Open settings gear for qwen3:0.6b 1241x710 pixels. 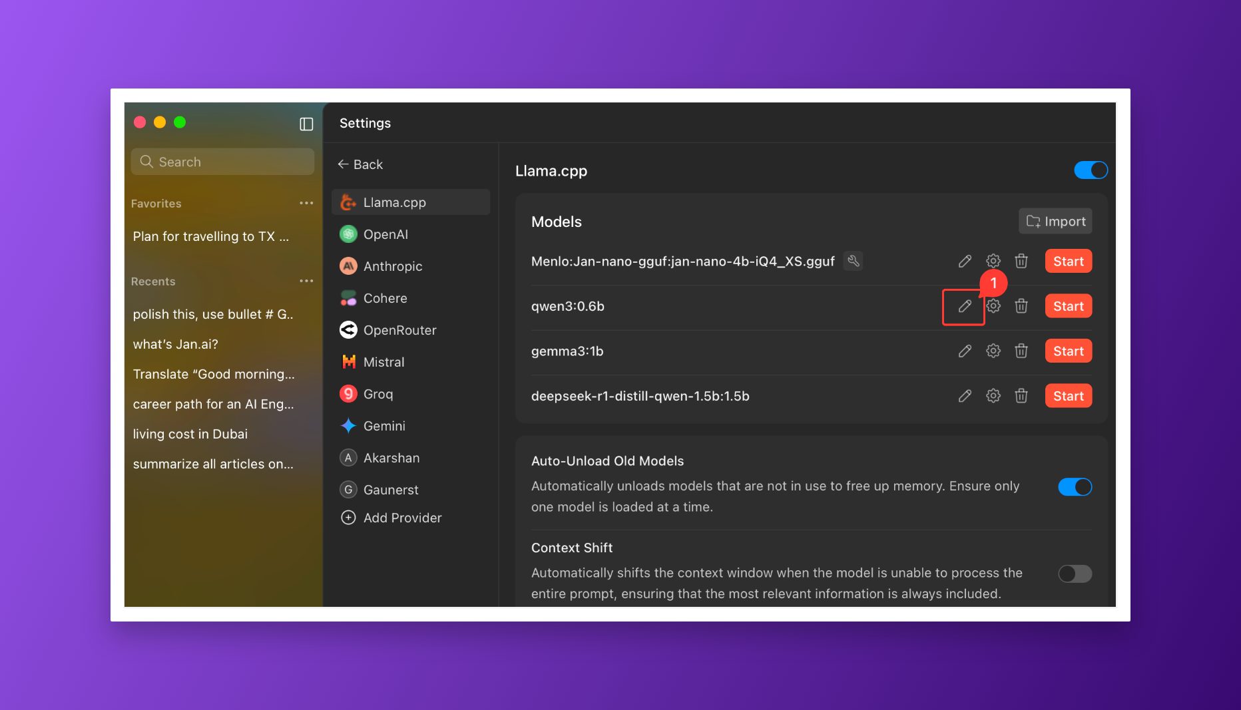point(993,306)
